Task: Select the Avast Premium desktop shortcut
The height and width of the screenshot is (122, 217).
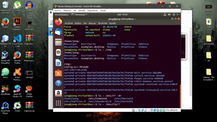Action: pos(17,74)
